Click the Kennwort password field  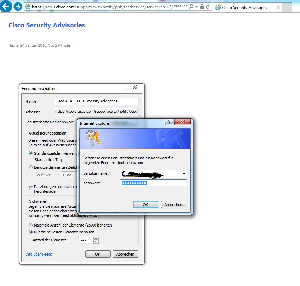[x=153, y=183]
